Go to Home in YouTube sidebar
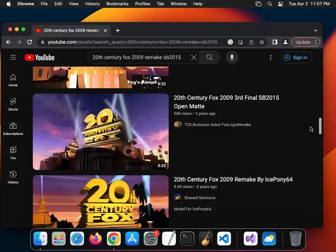Image resolution: width=336 pixels, height=252 pixels. coord(13,80)
